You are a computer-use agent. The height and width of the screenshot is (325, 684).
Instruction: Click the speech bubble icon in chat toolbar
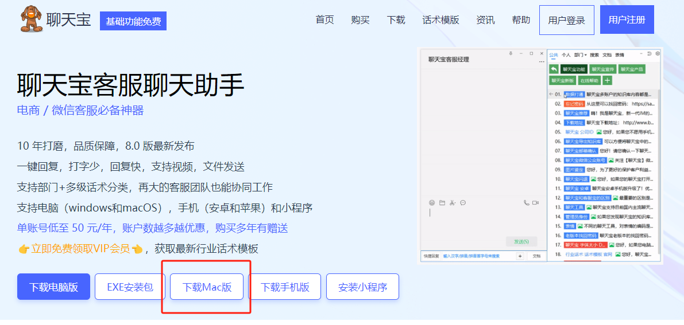coord(463,202)
